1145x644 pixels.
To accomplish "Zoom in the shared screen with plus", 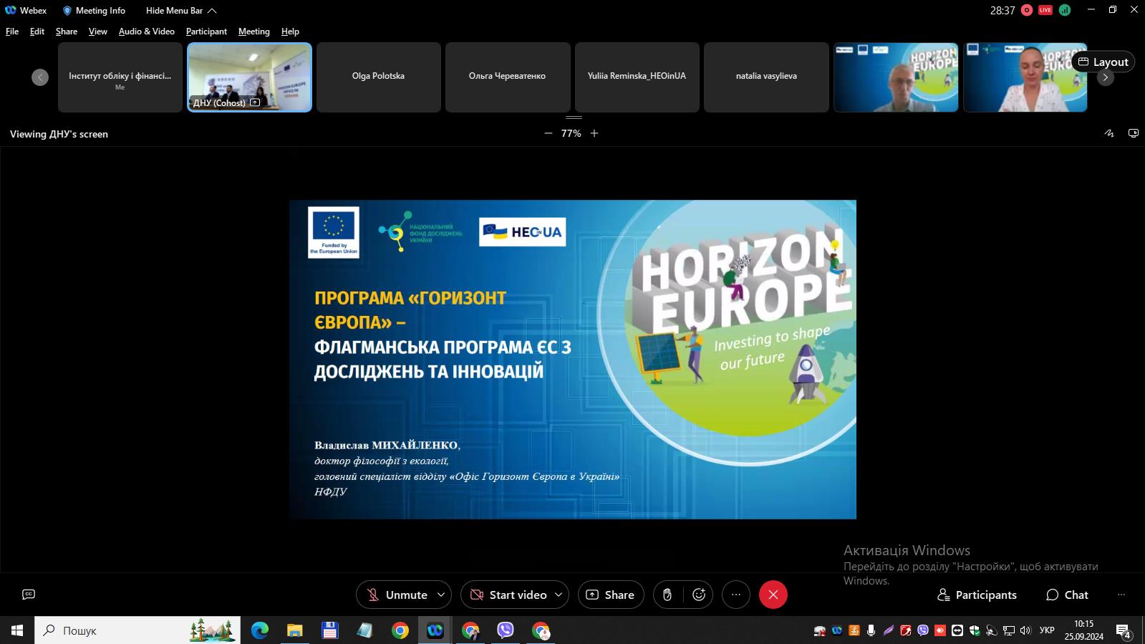I will pyautogui.click(x=594, y=133).
